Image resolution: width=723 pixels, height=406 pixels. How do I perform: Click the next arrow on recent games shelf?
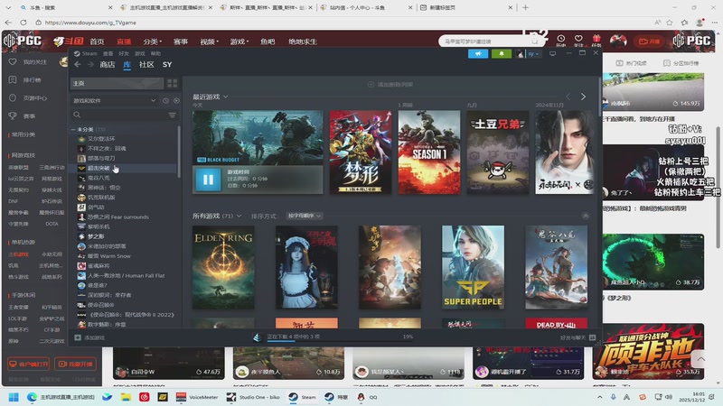(x=583, y=97)
